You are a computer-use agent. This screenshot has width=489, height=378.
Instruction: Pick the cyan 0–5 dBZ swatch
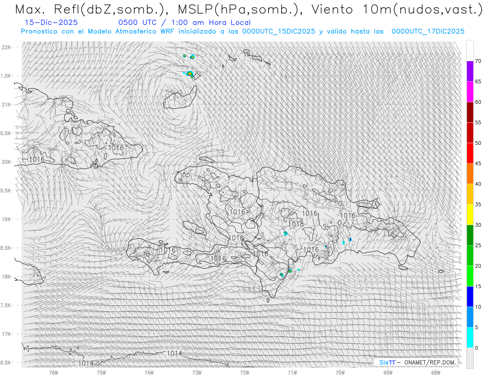pyautogui.click(x=470, y=337)
